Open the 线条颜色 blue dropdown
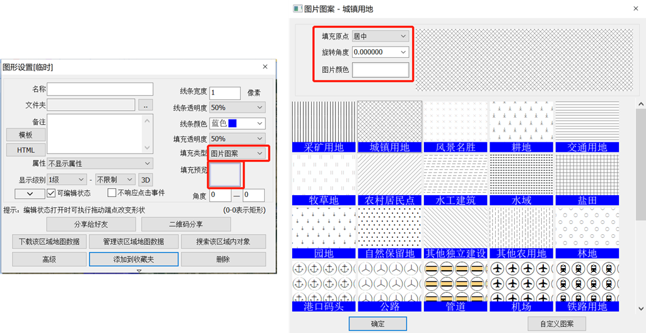The width and height of the screenshot is (646, 333). point(237,123)
